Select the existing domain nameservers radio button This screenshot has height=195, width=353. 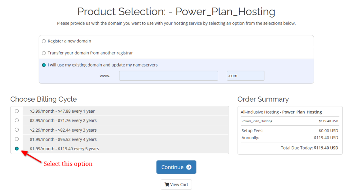(x=44, y=65)
